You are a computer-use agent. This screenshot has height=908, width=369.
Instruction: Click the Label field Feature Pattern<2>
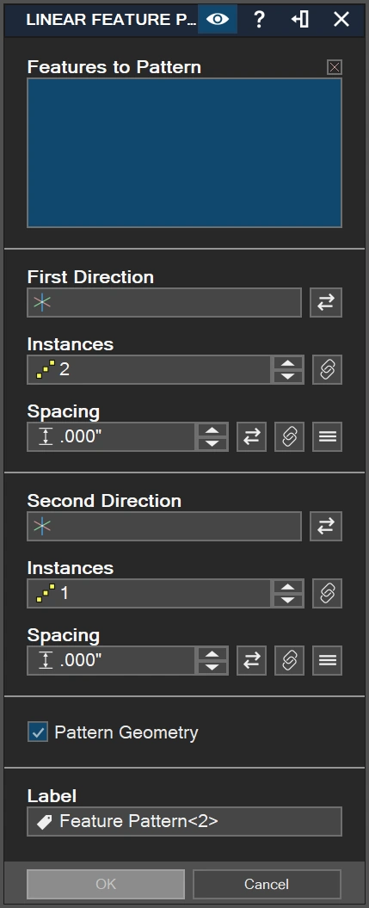click(x=184, y=821)
